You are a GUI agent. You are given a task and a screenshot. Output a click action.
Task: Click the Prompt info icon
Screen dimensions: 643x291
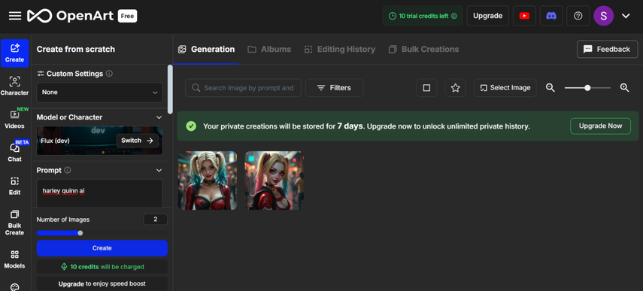(68, 170)
